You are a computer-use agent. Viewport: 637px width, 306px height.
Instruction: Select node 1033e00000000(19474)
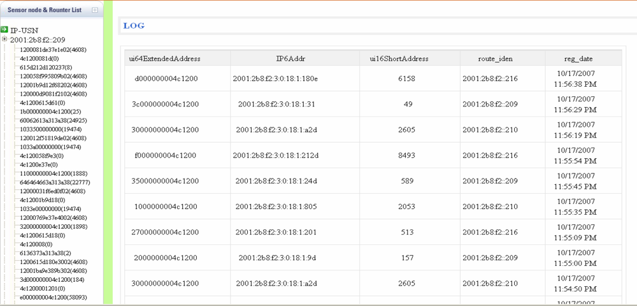pyautogui.click(x=50, y=209)
